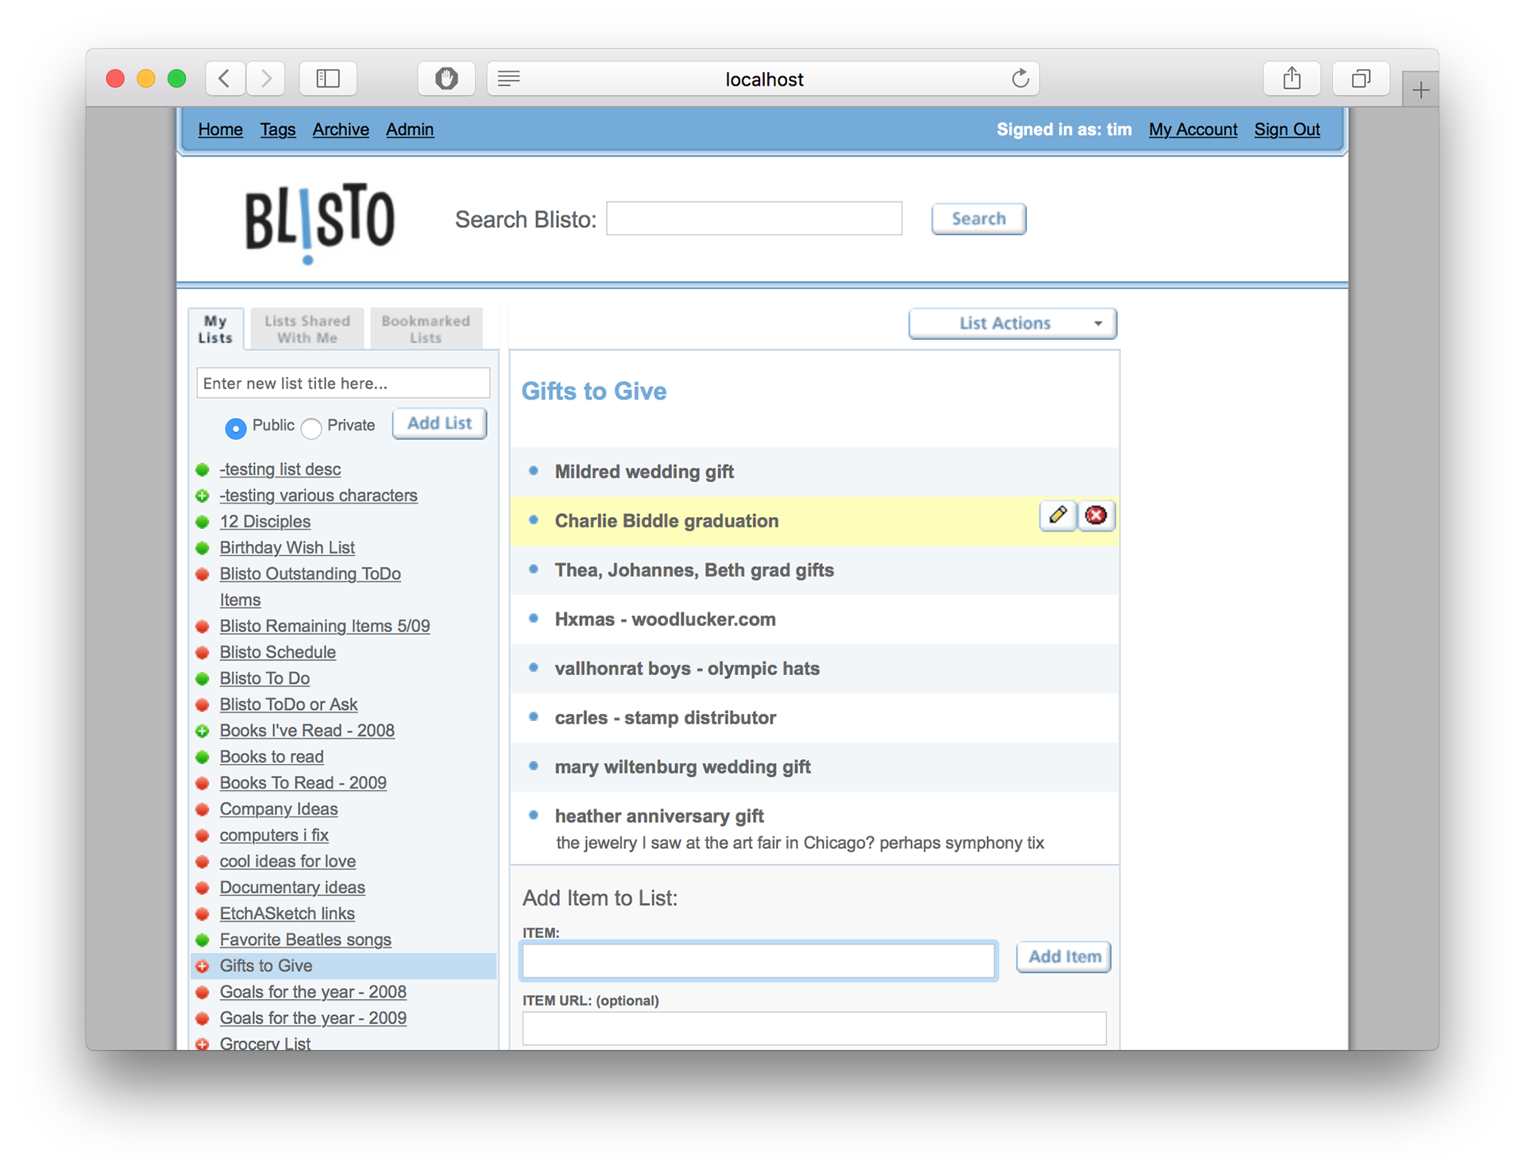Open the Blisto Outstanding ToDo Items list
This screenshot has width=1525, height=1173.
click(310, 587)
